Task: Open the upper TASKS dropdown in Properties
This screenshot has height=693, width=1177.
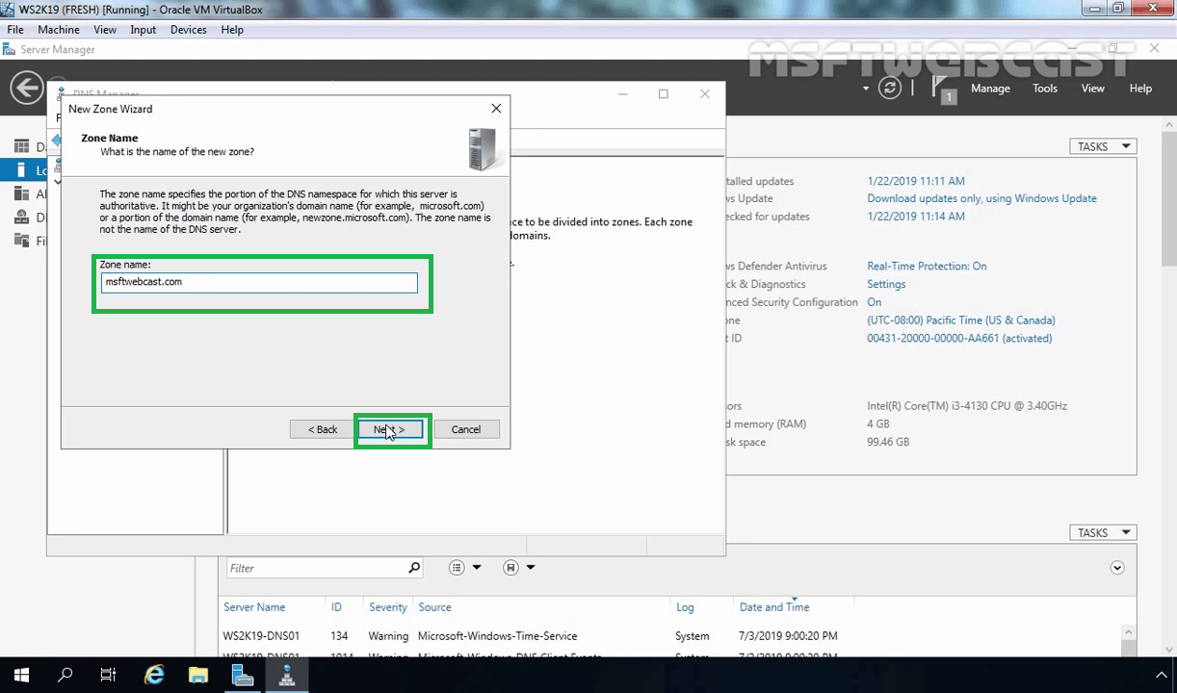Action: pos(1103,146)
